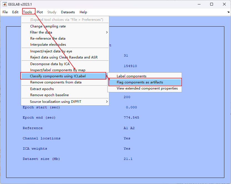Click the Reference label

(32, 128)
